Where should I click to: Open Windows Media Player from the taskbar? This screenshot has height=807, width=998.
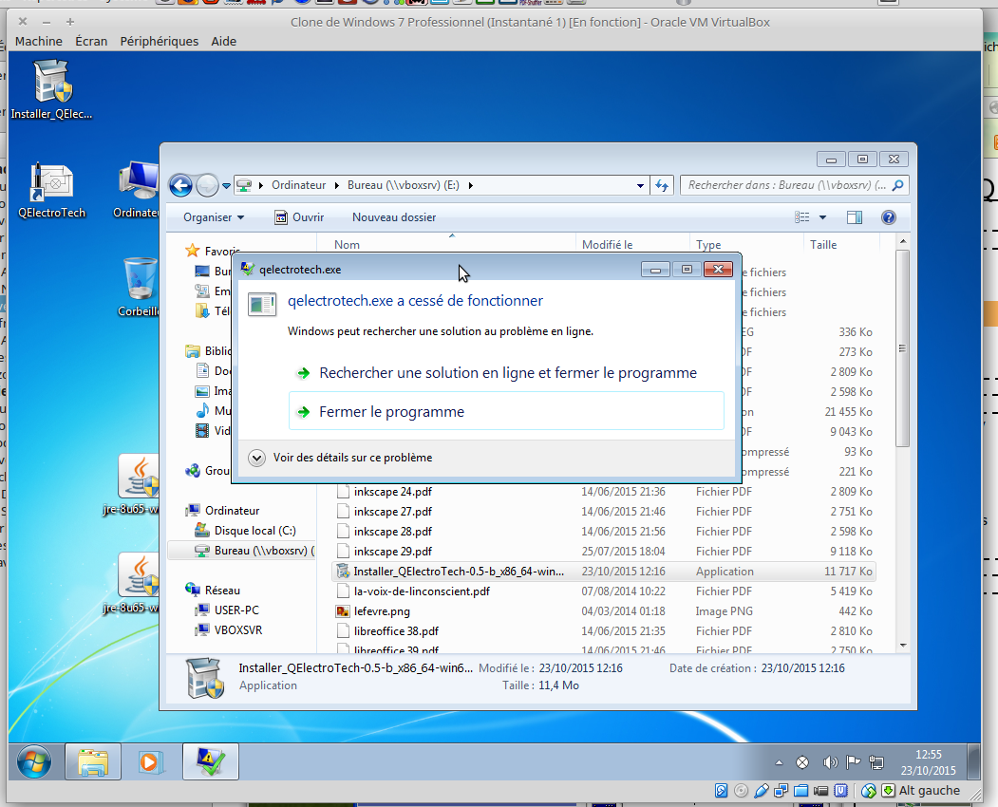(x=149, y=761)
